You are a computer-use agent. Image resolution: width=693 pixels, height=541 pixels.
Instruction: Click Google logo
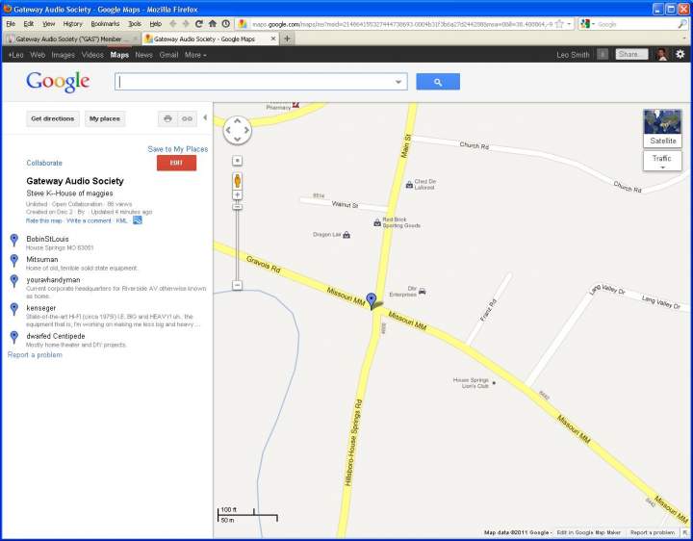(x=58, y=82)
